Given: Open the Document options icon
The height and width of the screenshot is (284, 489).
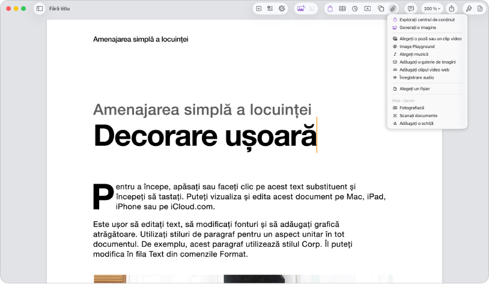Looking at the screenshot, I should [x=480, y=9].
